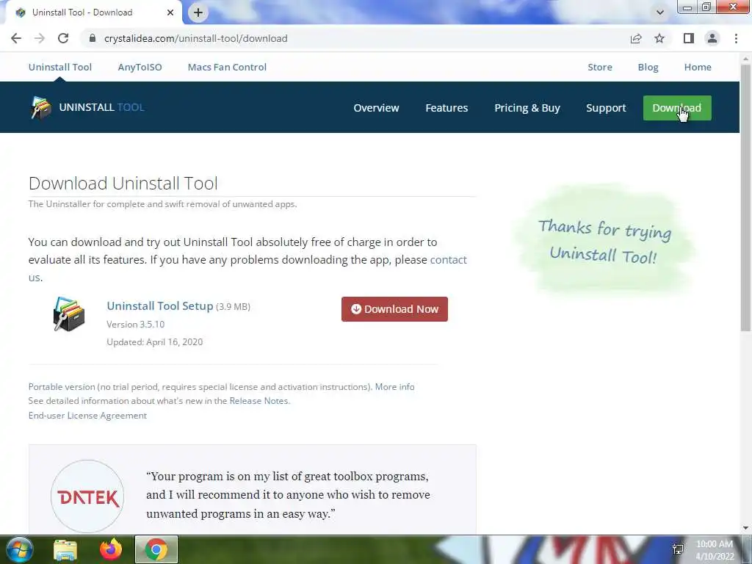Image resolution: width=752 pixels, height=564 pixels.
Task: Bookmark this page with the star icon
Action: 659,38
